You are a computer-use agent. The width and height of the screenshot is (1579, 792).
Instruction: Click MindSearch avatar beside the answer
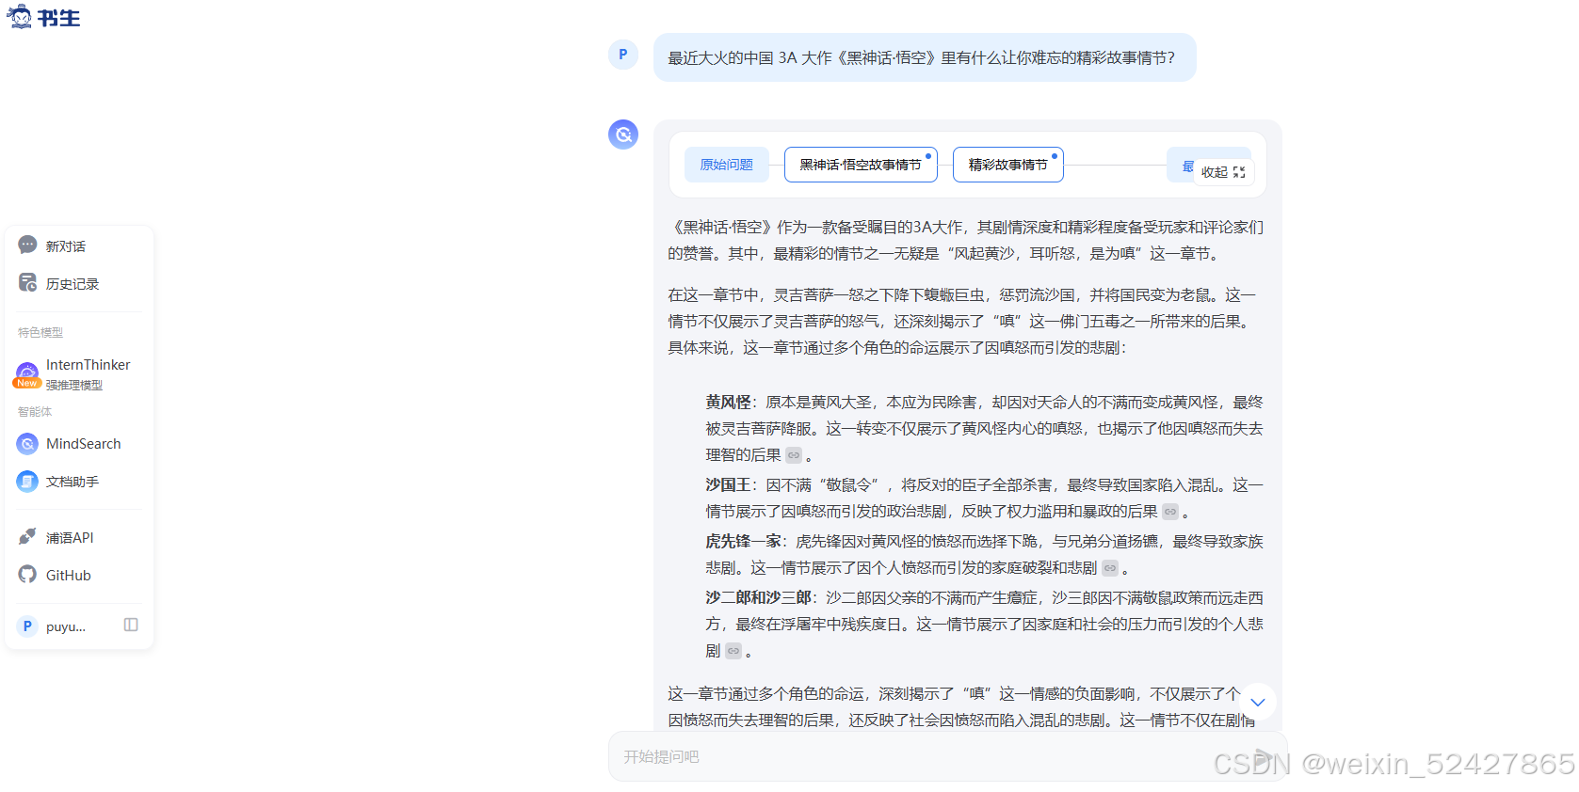click(x=623, y=135)
